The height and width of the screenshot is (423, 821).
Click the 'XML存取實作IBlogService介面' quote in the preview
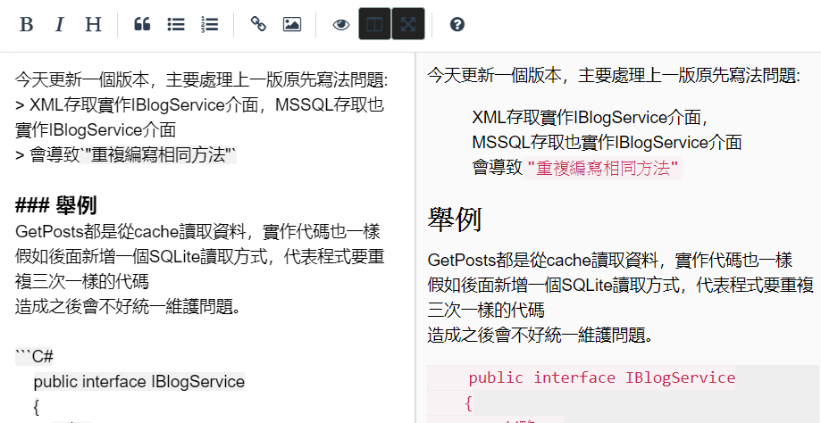coord(591,118)
